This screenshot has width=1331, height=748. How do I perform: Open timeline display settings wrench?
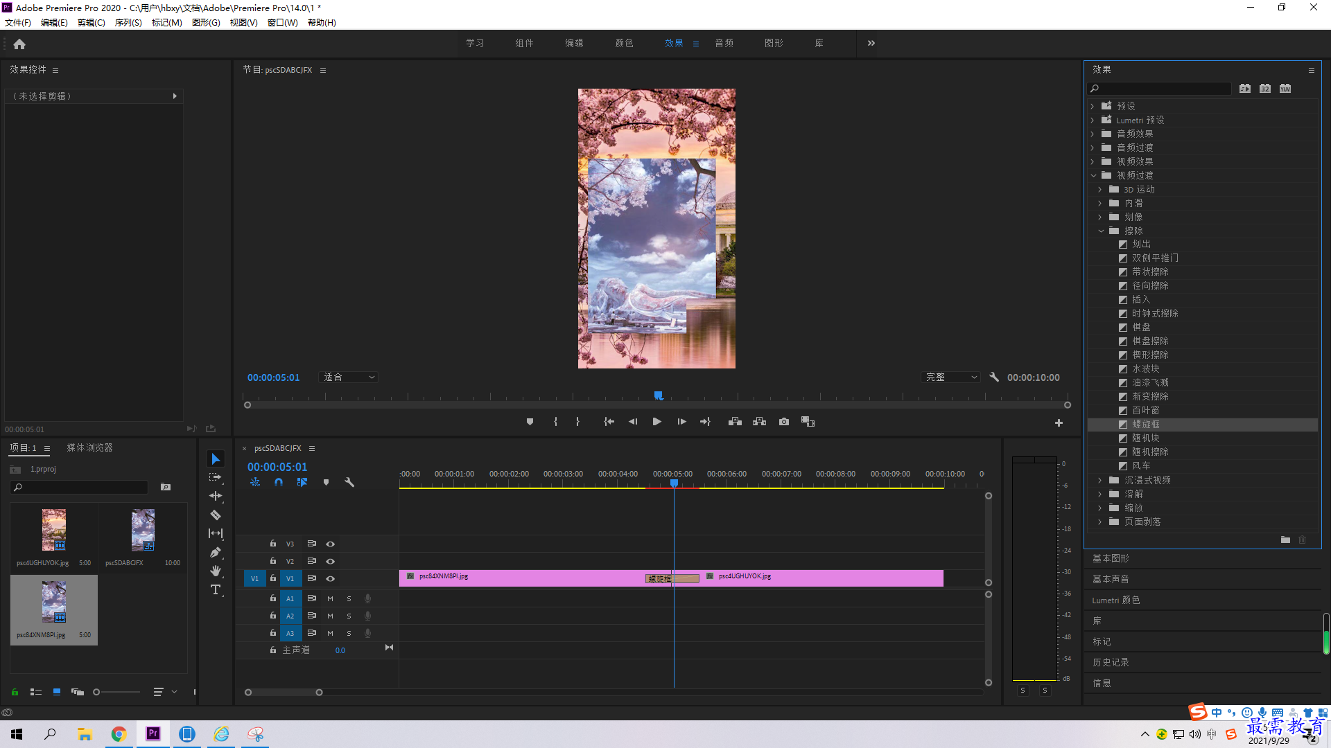349,482
